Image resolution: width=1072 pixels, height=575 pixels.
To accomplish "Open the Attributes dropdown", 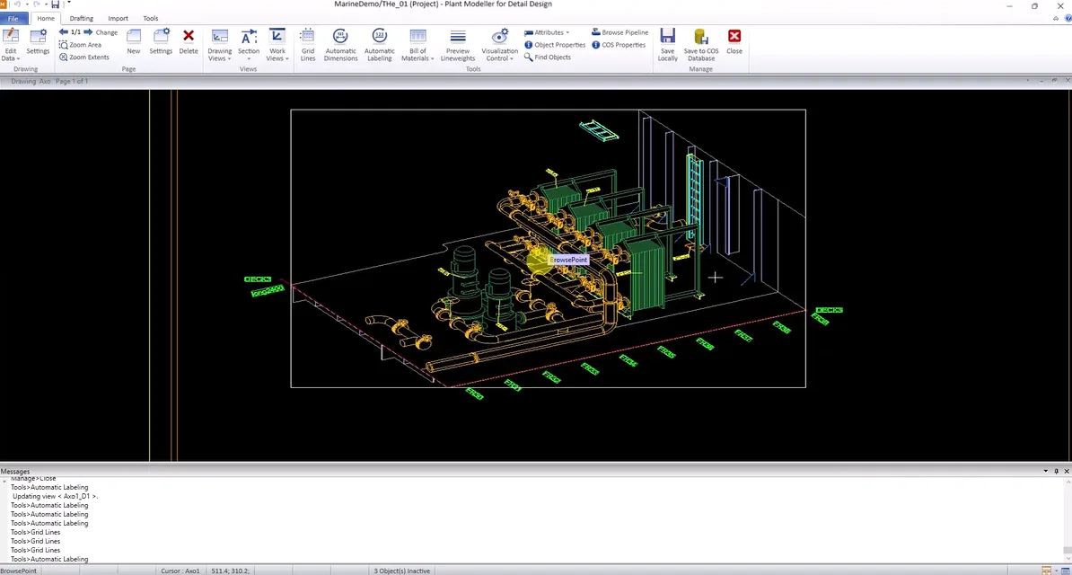I will 548,32.
